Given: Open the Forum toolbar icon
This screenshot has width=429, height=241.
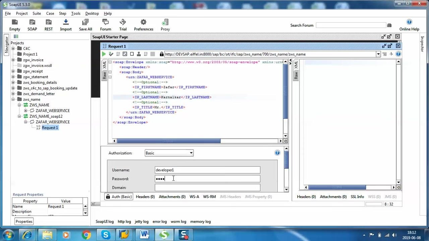Looking at the screenshot, I should tap(106, 25).
